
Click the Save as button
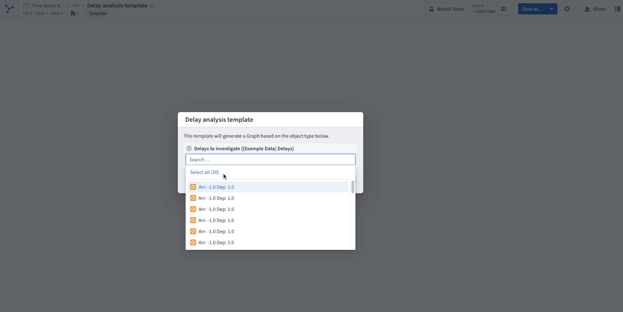tap(532, 9)
